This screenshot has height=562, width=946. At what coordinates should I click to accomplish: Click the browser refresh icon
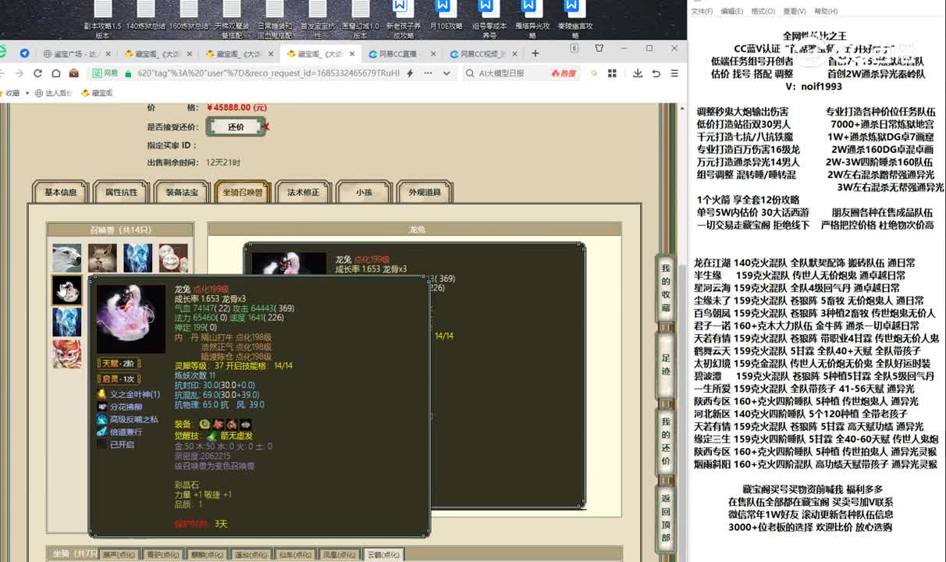[x=37, y=73]
